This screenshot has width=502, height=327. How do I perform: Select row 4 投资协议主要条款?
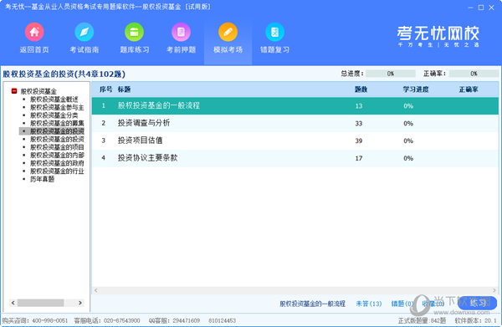(x=295, y=158)
